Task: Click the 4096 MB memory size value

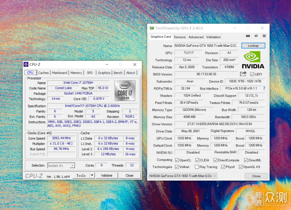Action: click(x=189, y=117)
